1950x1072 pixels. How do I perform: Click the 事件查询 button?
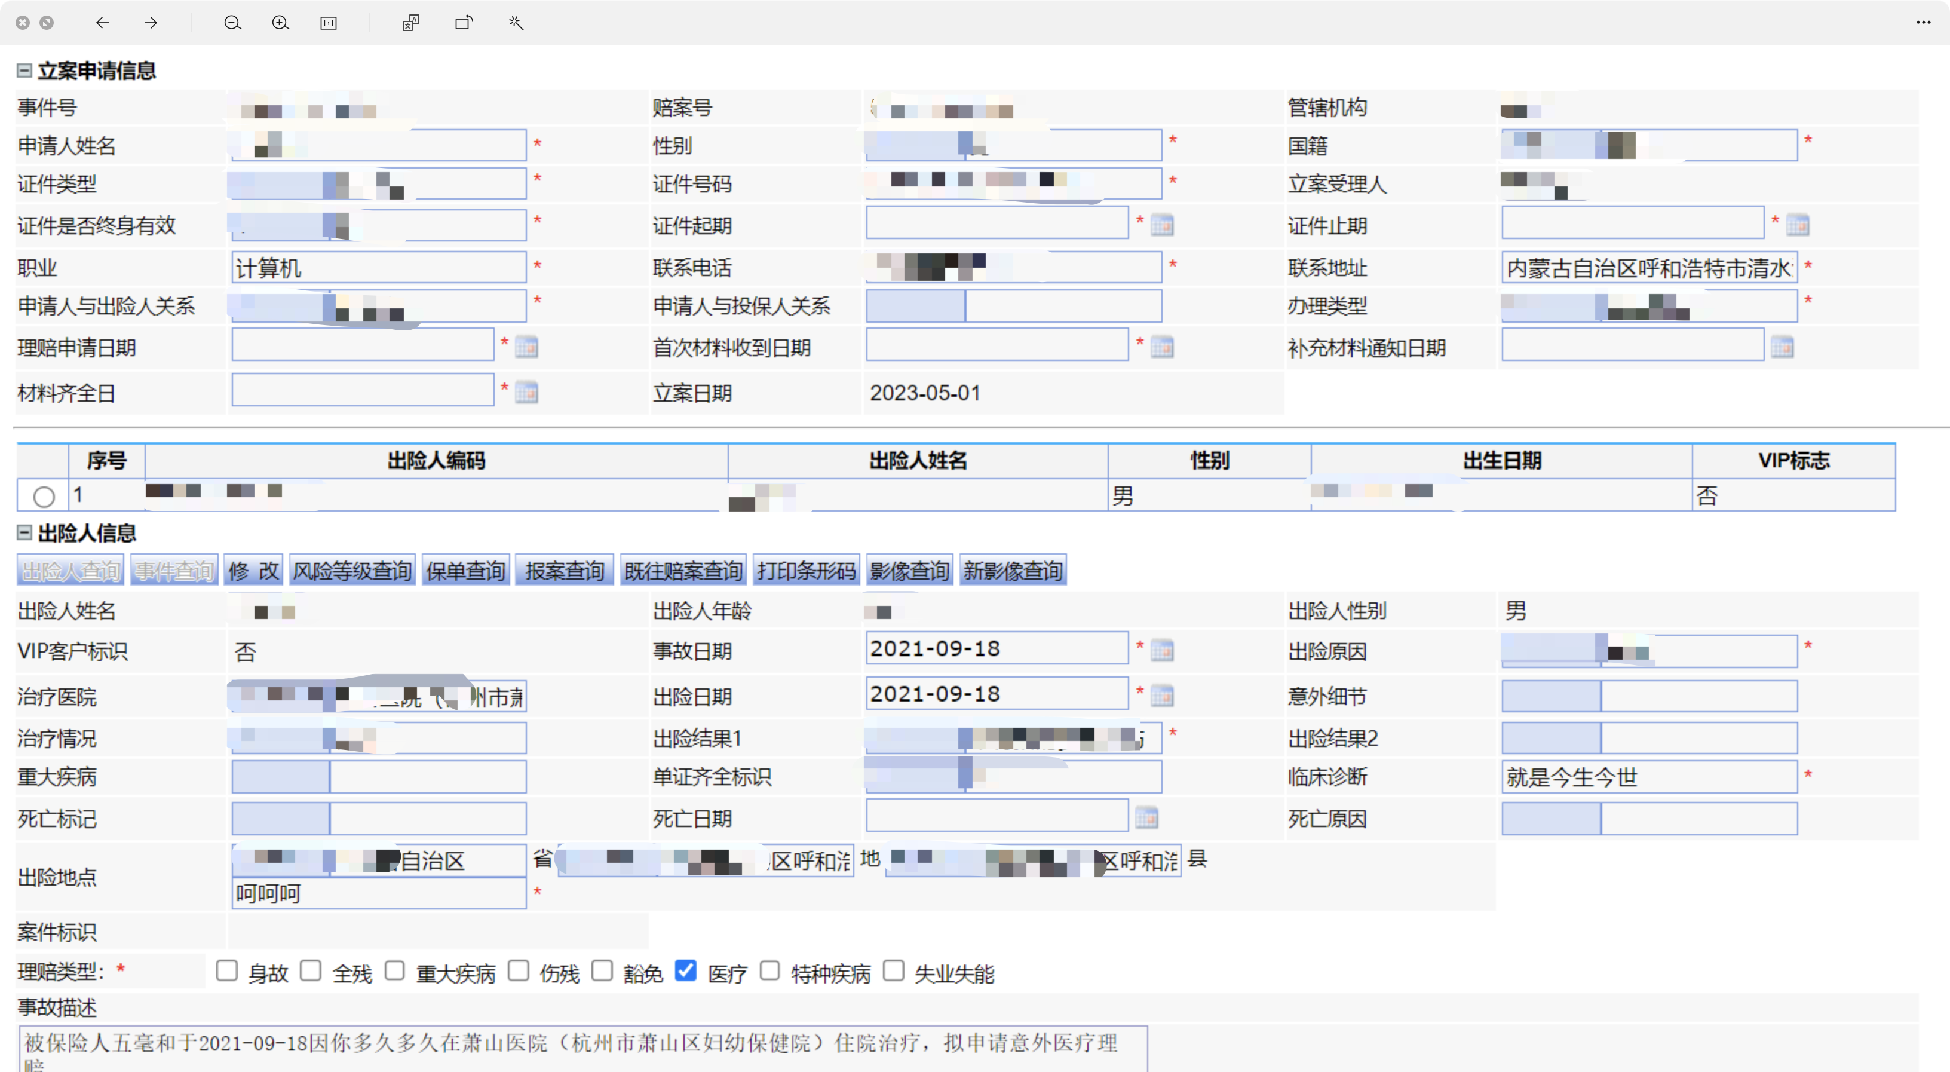coord(174,570)
